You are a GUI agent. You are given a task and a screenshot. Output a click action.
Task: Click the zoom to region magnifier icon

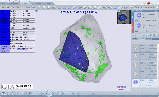pyautogui.click(x=59, y=93)
